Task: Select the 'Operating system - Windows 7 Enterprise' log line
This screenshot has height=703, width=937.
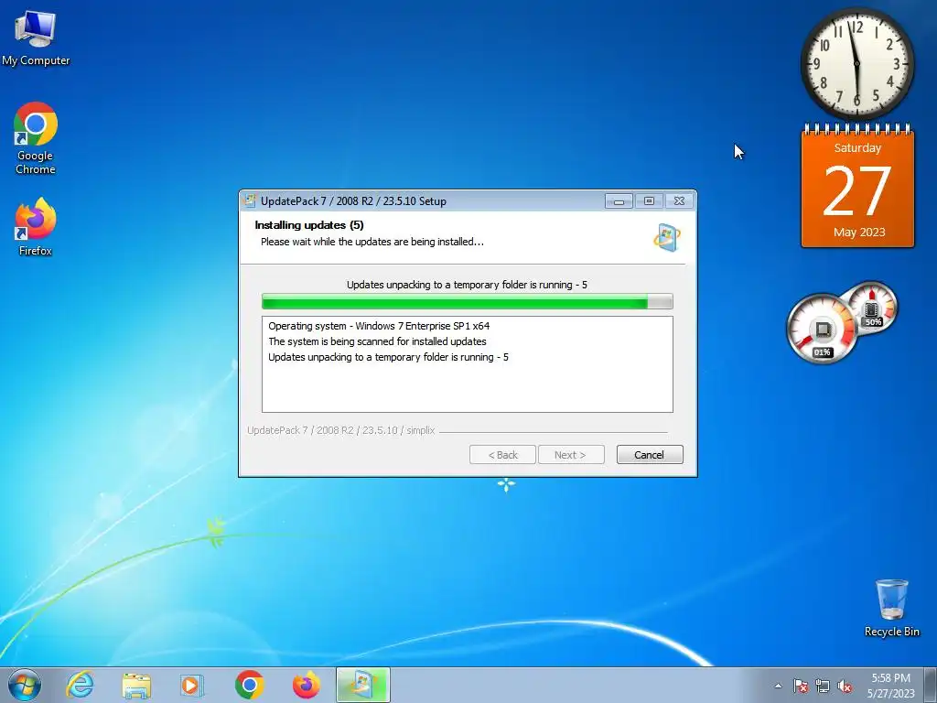Action: point(379,326)
